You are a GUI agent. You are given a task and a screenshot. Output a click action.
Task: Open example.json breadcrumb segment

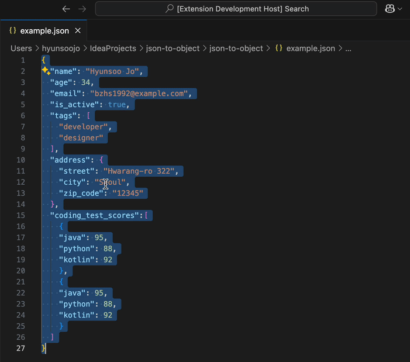tap(311, 49)
